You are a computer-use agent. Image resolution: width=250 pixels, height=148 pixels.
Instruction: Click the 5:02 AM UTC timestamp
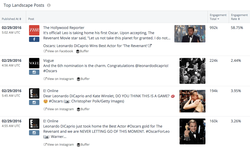[11, 33]
